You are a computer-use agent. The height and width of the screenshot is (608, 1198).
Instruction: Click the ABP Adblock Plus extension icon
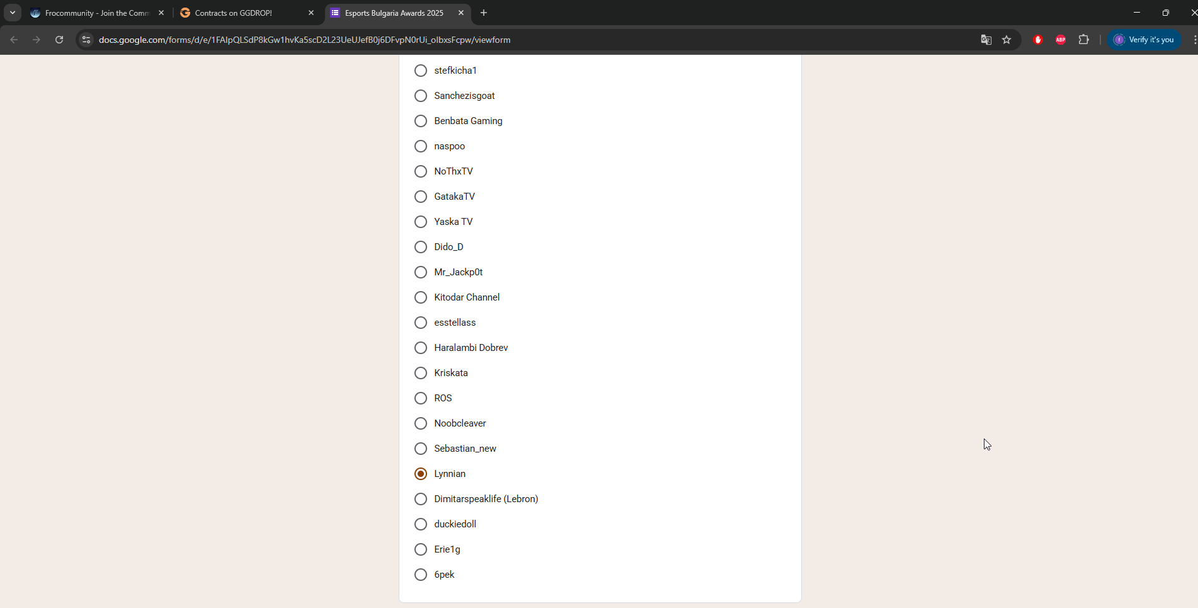click(1061, 40)
